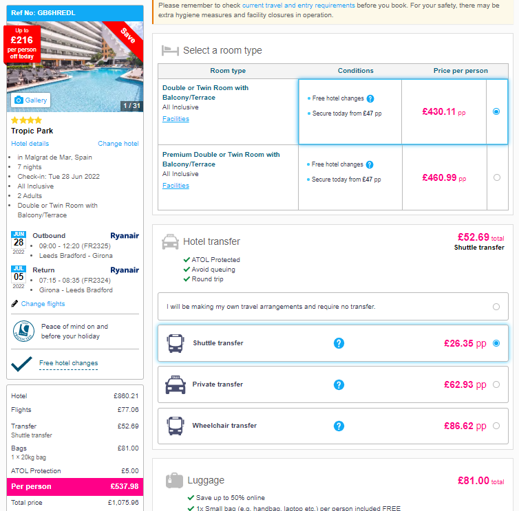Select the Private transfer radio button
Image resolution: width=519 pixels, height=511 pixels.
[x=496, y=384]
